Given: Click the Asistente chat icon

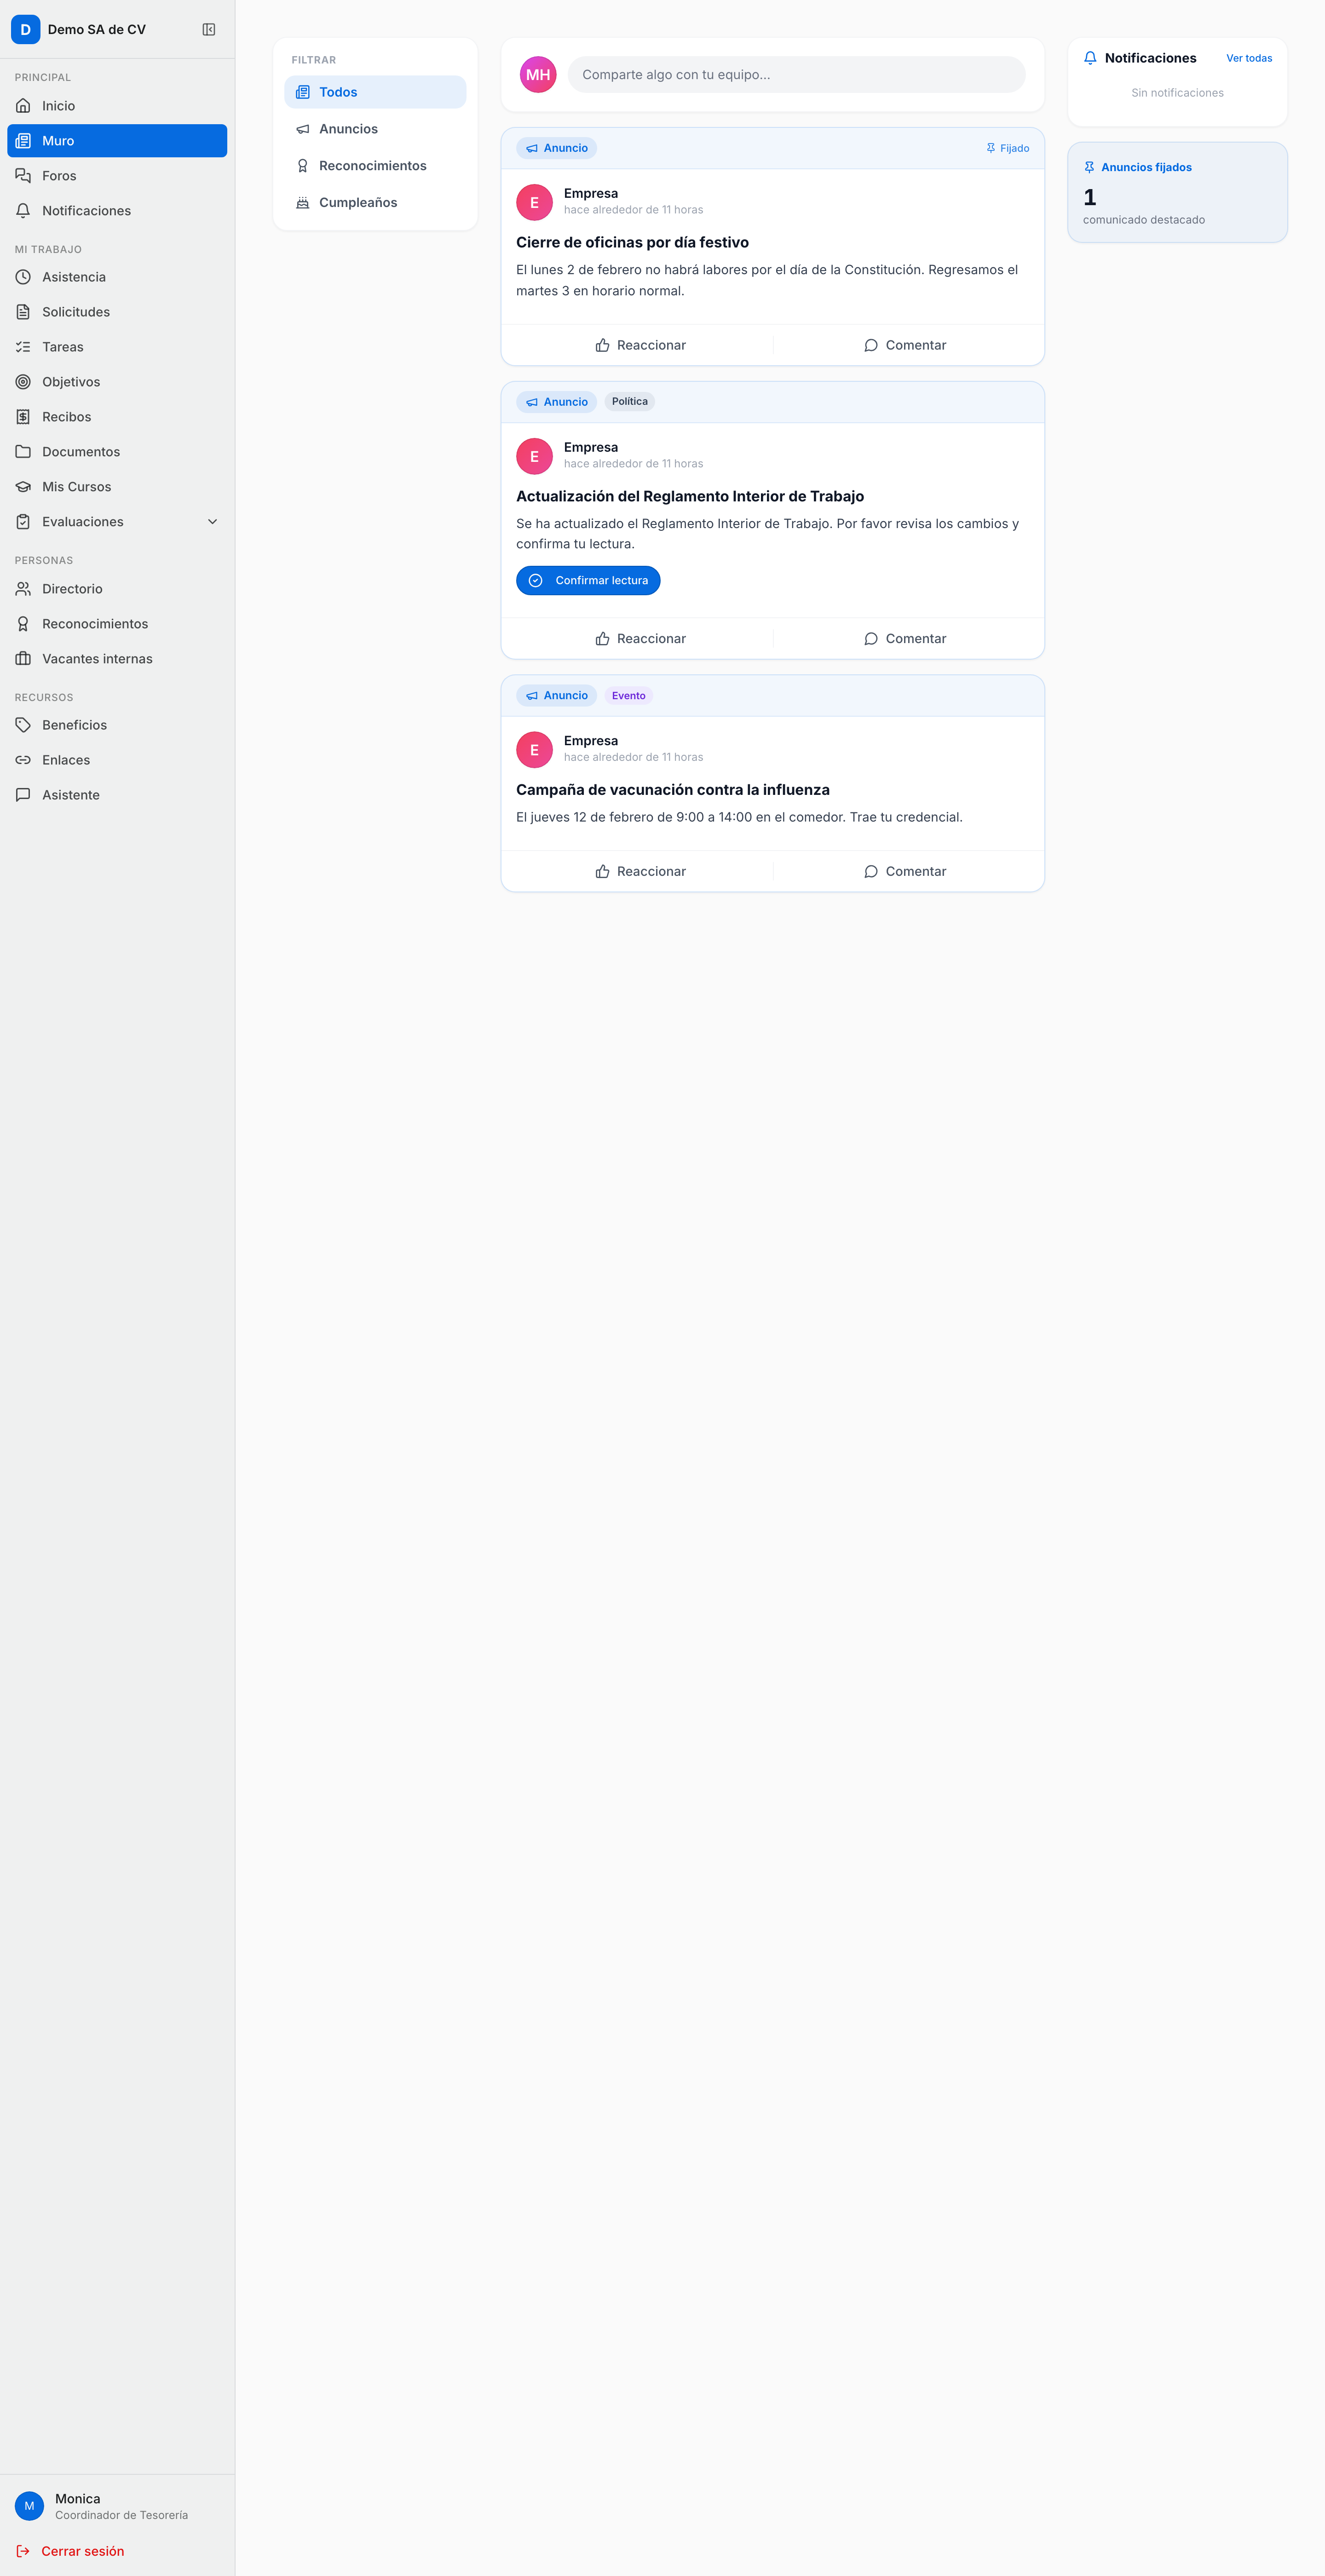Looking at the screenshot, I should pos(23,795).
